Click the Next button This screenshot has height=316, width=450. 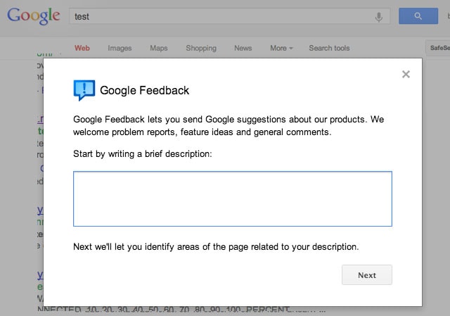pos(367,275)
